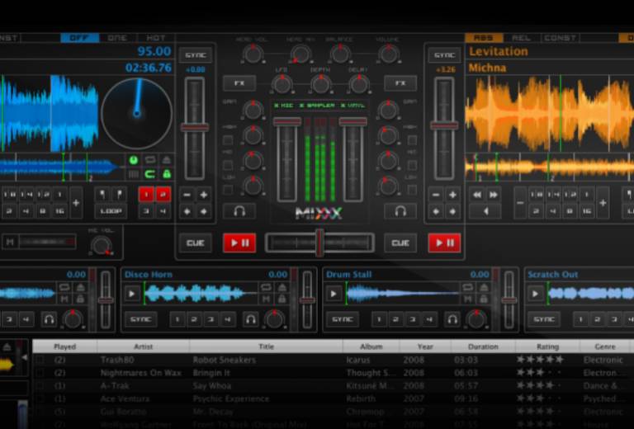
Task: Select the Robot Sneakers track row
Action: 332,360
